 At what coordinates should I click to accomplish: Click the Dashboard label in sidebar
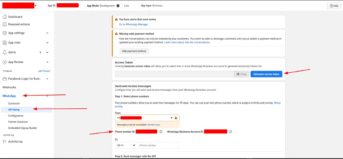[15, 17]
